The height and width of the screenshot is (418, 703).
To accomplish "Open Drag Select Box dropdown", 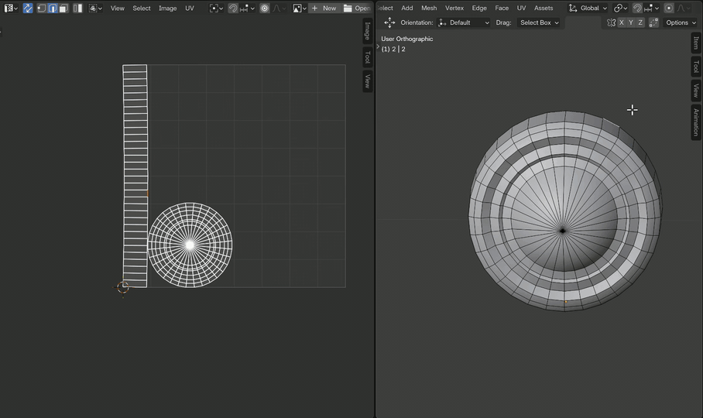I will coord(540,22).
